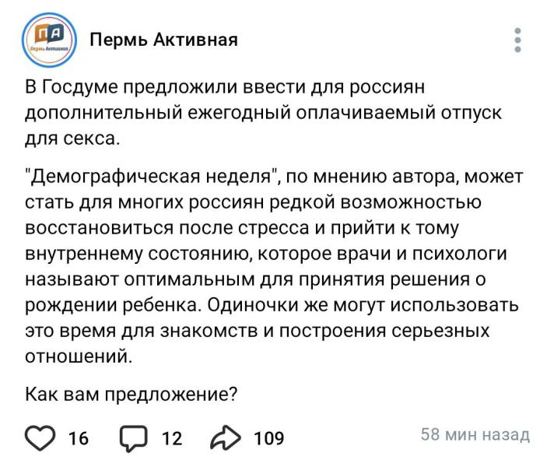Click the comment count 12

pos(172,438)
